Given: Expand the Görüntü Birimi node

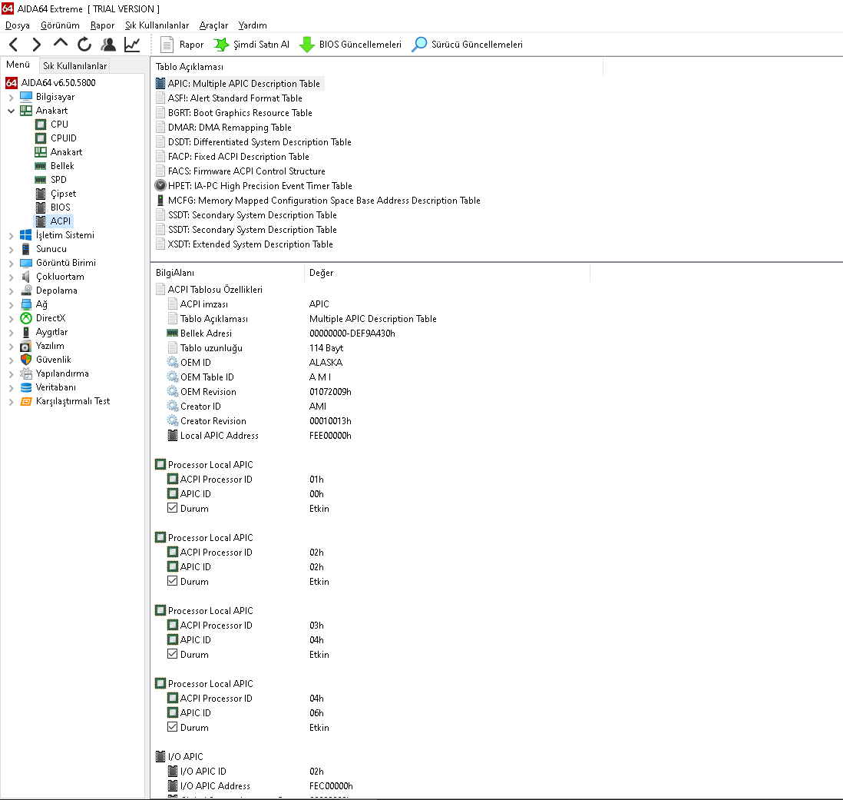Looking at the screenshot, I should (x=11, y=263).
